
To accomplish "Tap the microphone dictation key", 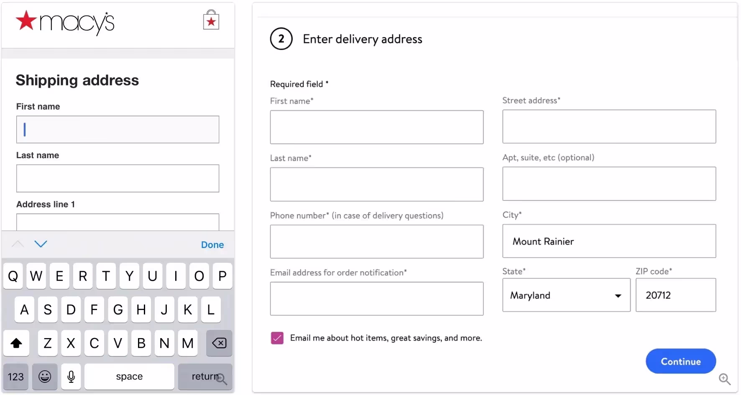I will tap(71, 377).
